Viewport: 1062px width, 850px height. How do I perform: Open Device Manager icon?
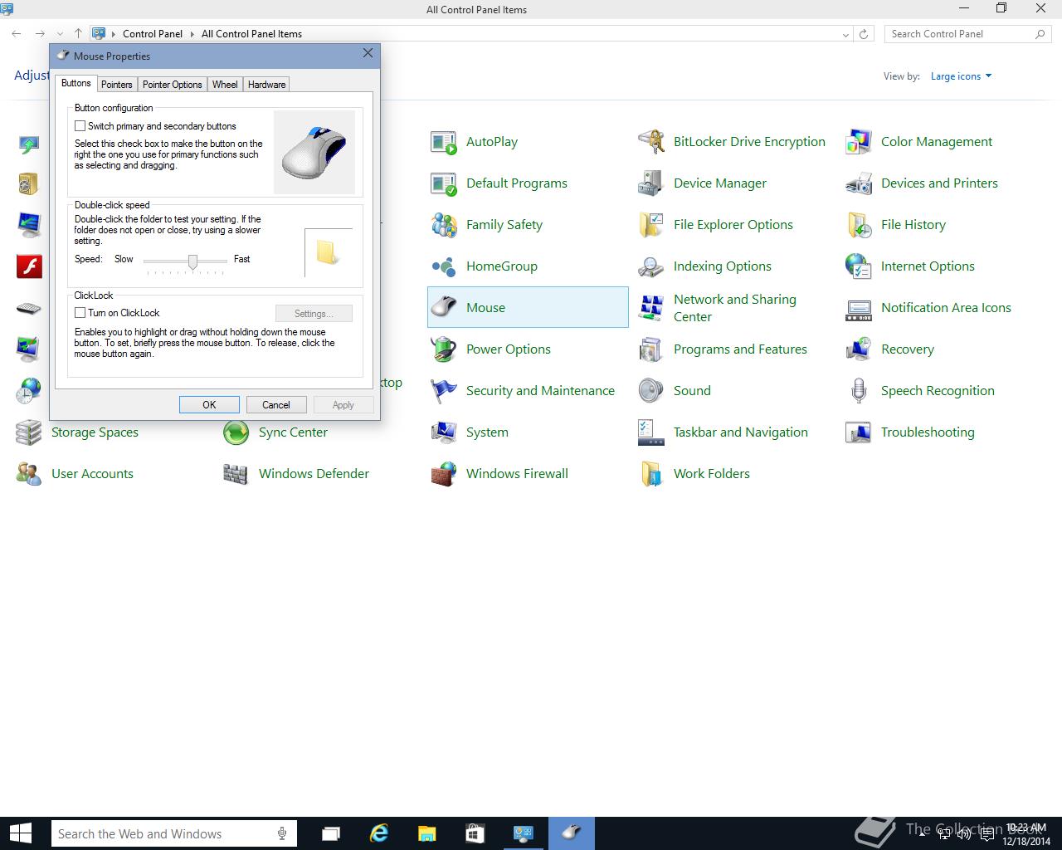[651, 183]
